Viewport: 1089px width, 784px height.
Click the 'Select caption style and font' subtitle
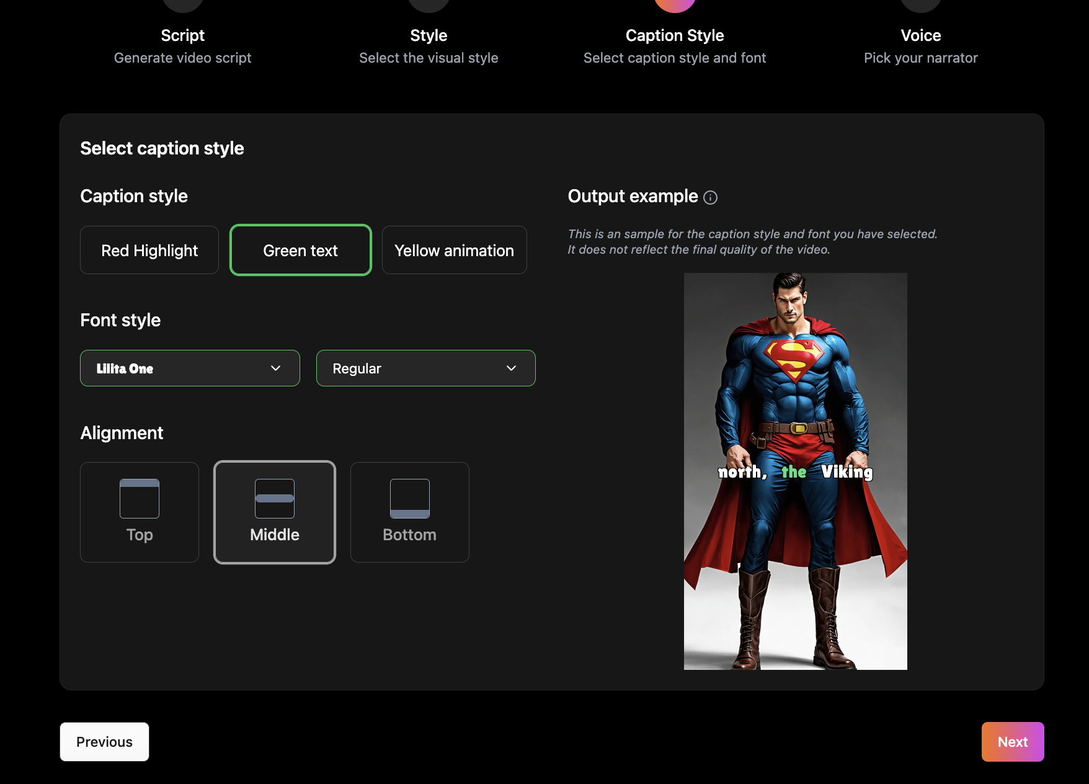pos(675,58)
